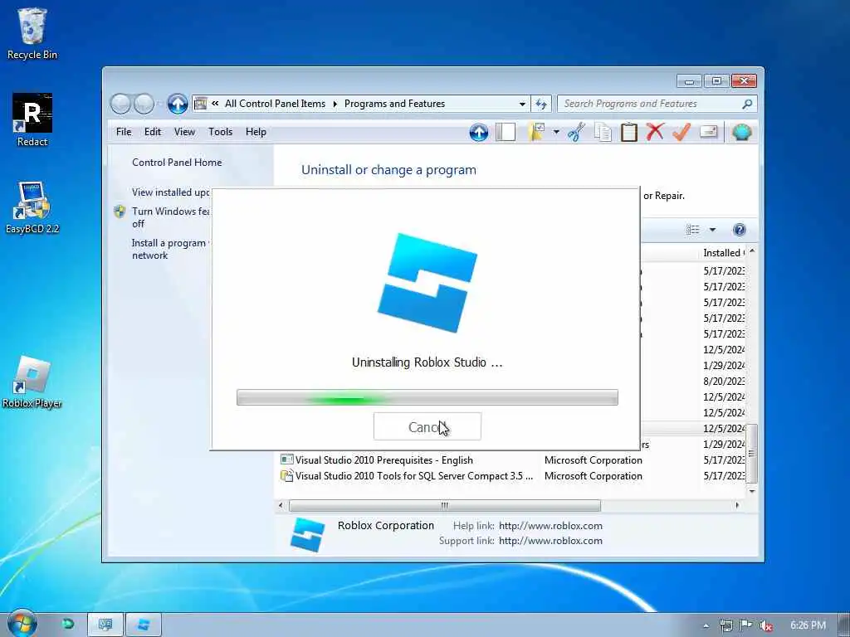This screenshot has height=637, width=850.
Task: Open the Tools menu
Action: point(220,132)
